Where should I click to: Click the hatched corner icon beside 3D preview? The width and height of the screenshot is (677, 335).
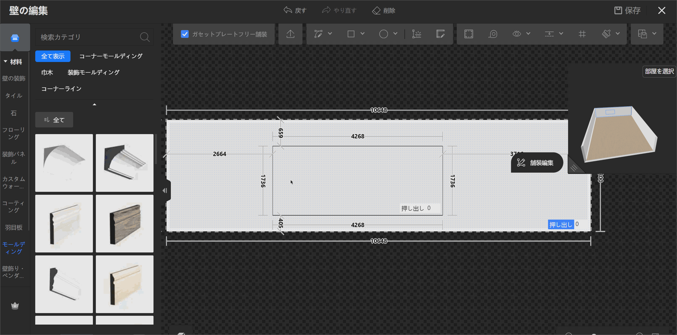point(574,168)
